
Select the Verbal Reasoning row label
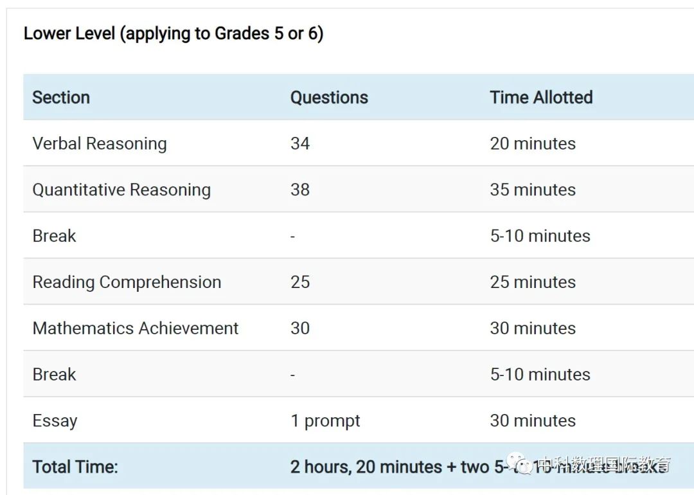100,144
